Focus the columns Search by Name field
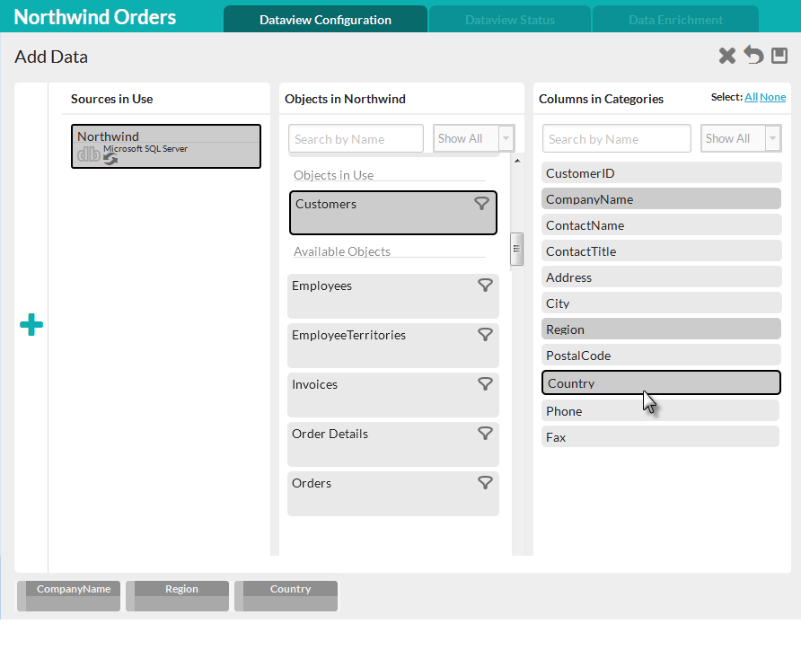This screenshot has height=650, width=801. coord(617,138)
